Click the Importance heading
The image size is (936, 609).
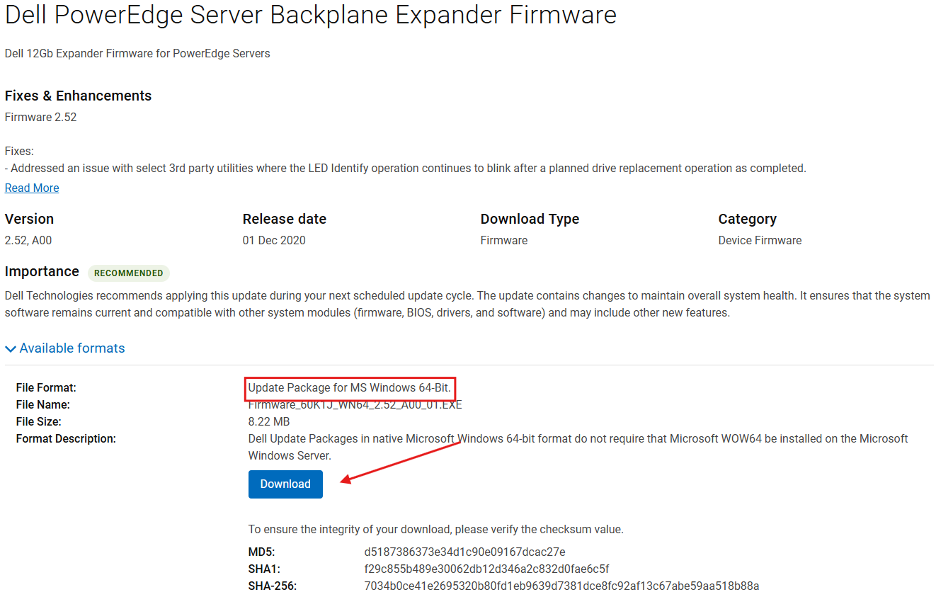[x=42, y=272]
